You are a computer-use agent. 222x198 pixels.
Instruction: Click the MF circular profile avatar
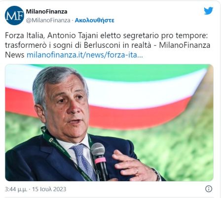pos(14,15)
